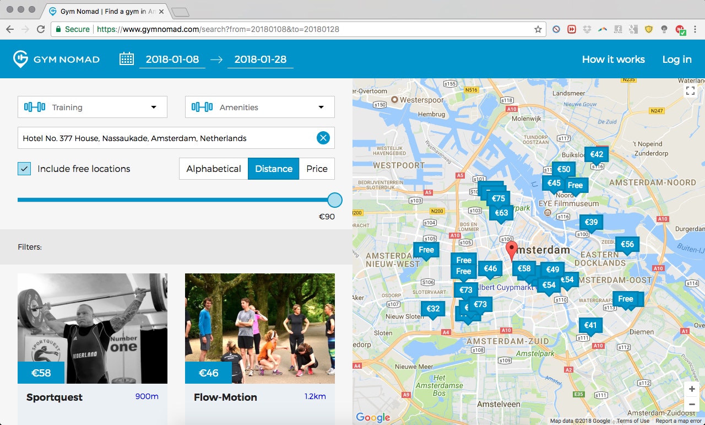Open the Flow-Motion outdoor group photo

[260, 329]
